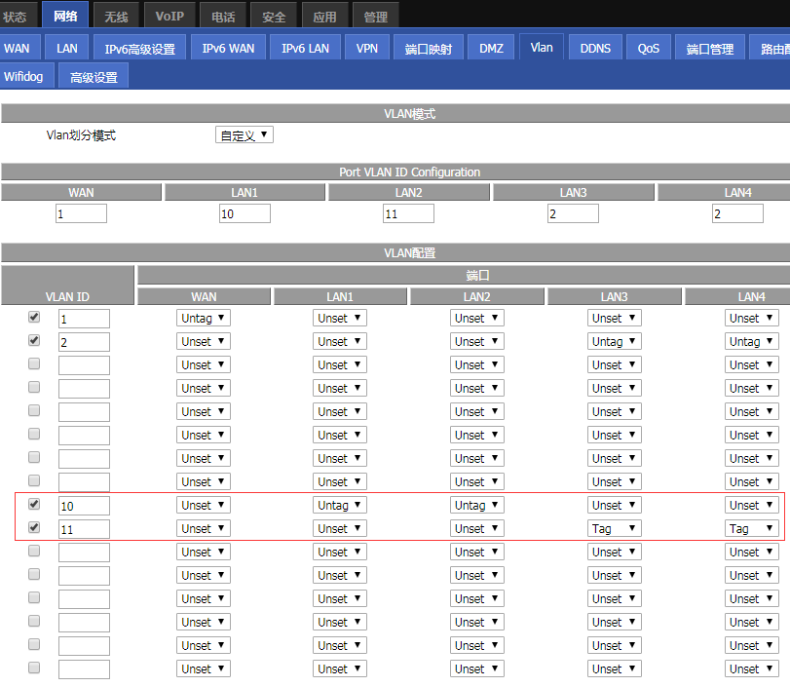The image size is (790, 687).
Task: Open the 高级设置 tab
Action: 94,77
